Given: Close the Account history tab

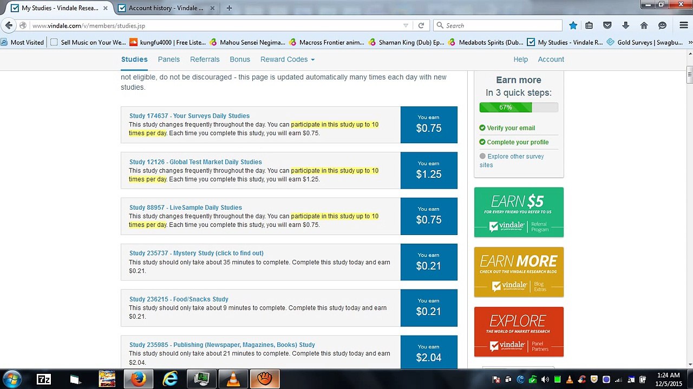Looking at the screenshot, I should (x=212, y=8).
